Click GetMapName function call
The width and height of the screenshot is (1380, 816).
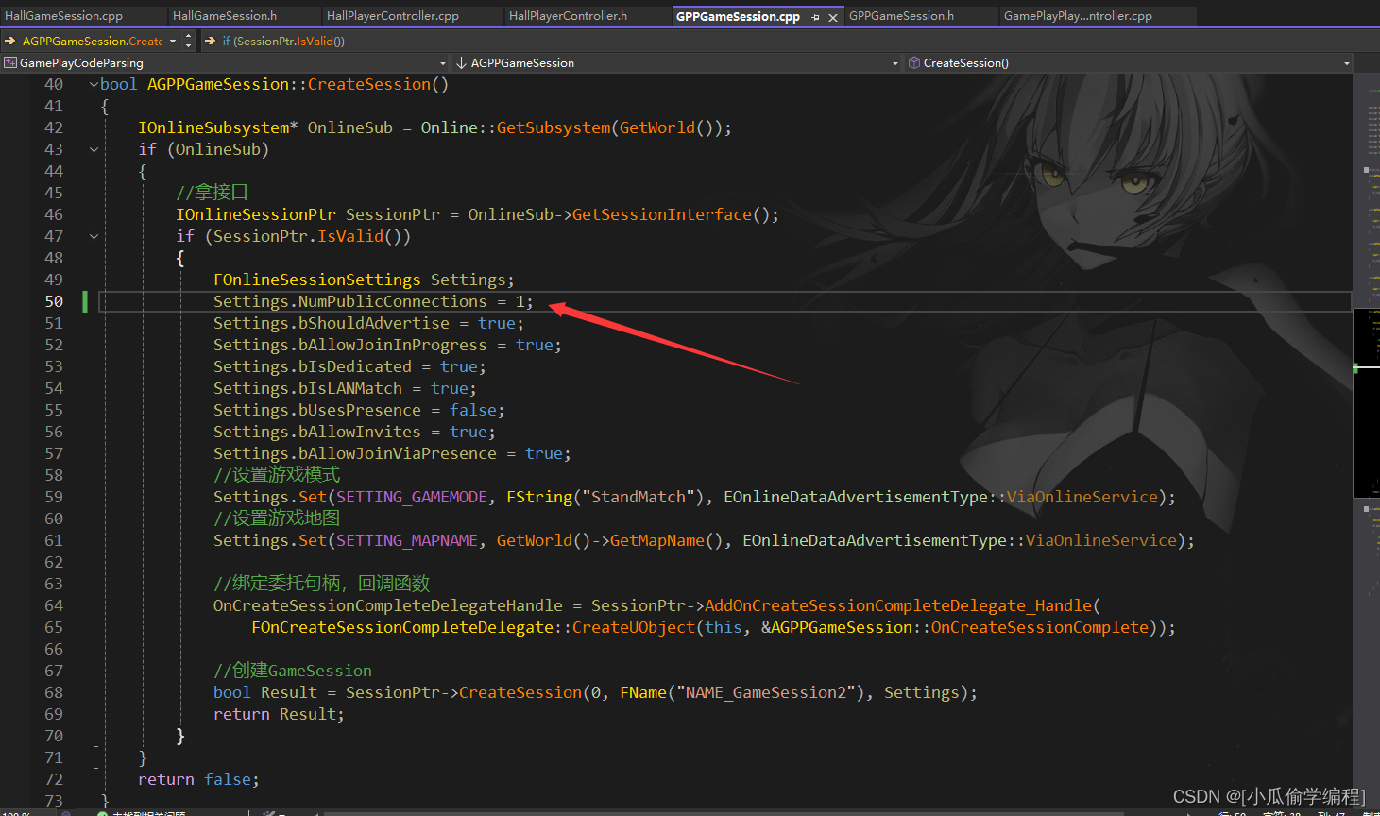(657, 540)
